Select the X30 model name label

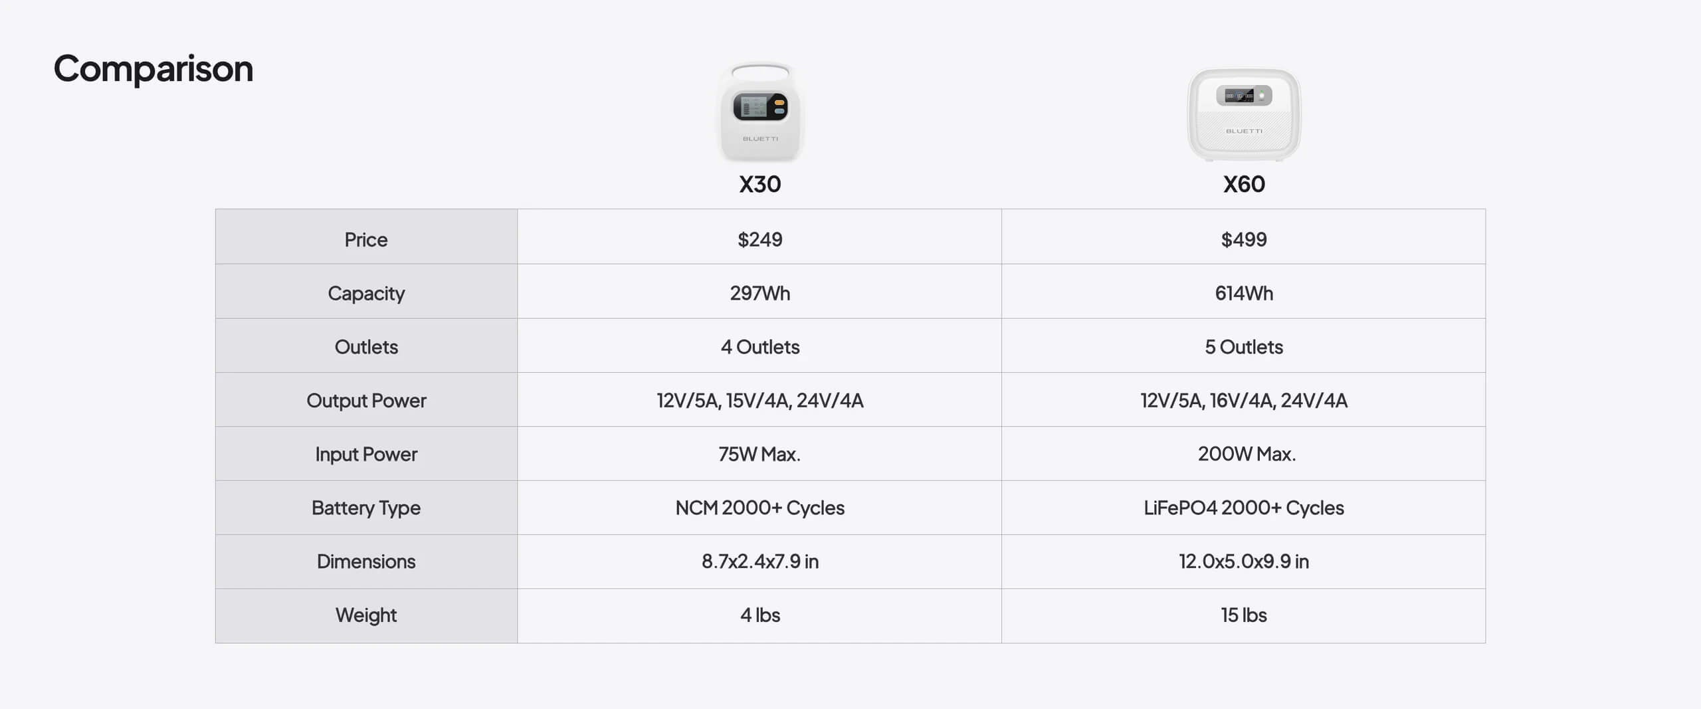point(760,184)
